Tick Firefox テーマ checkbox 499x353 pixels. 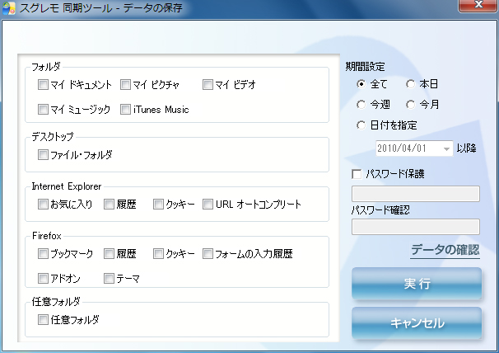110,279
